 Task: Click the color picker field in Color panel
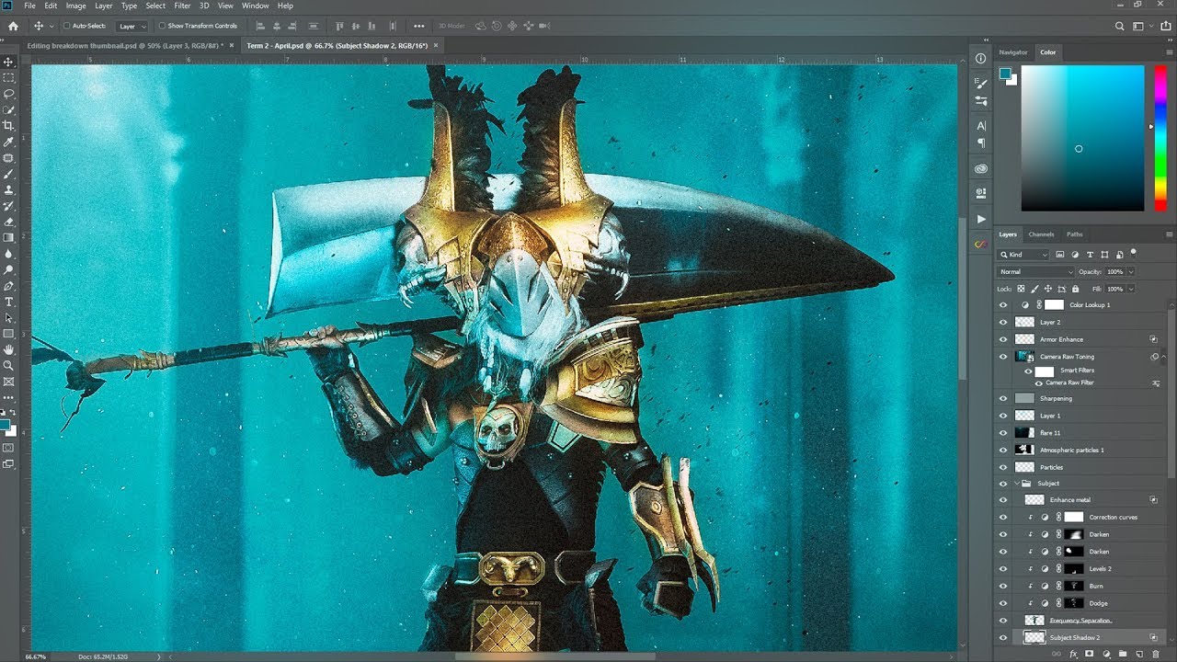(1082, 138)
